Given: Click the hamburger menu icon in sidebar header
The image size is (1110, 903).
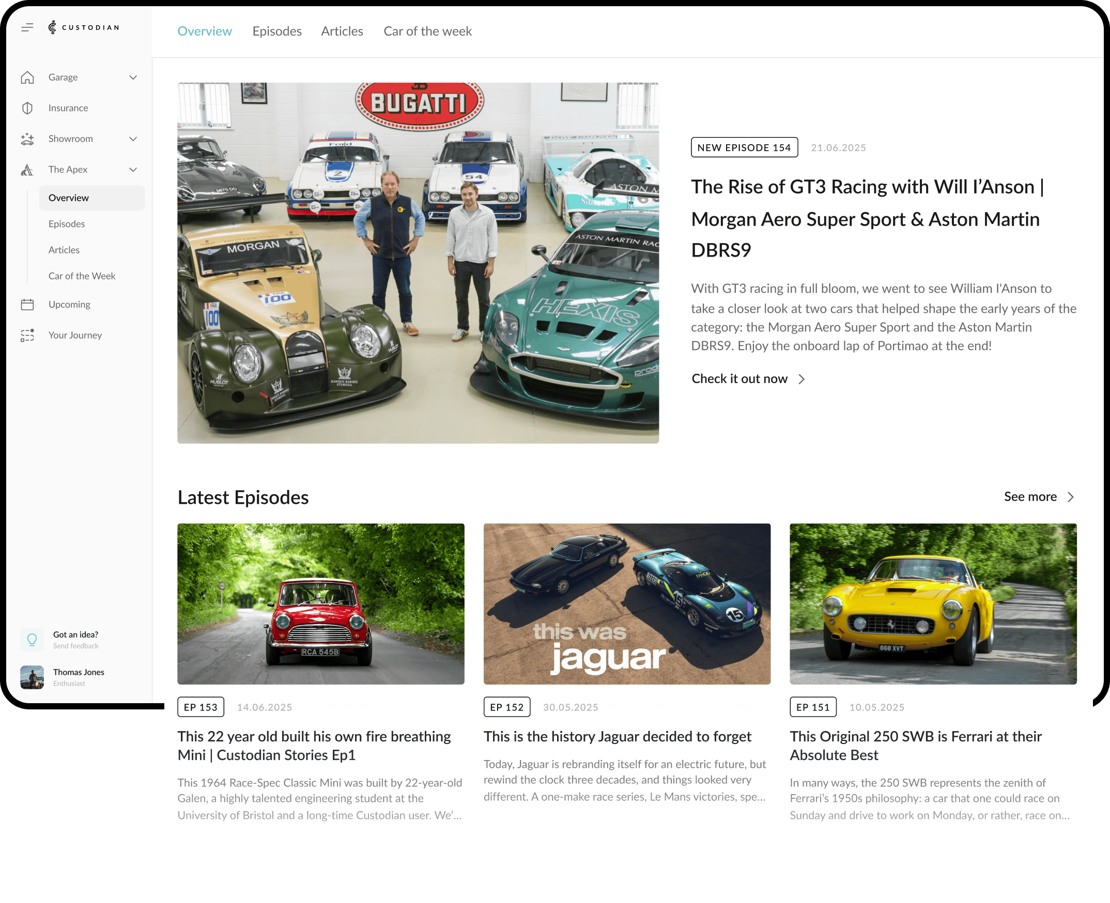Looking at the screenshot, I should pos(27,27).
